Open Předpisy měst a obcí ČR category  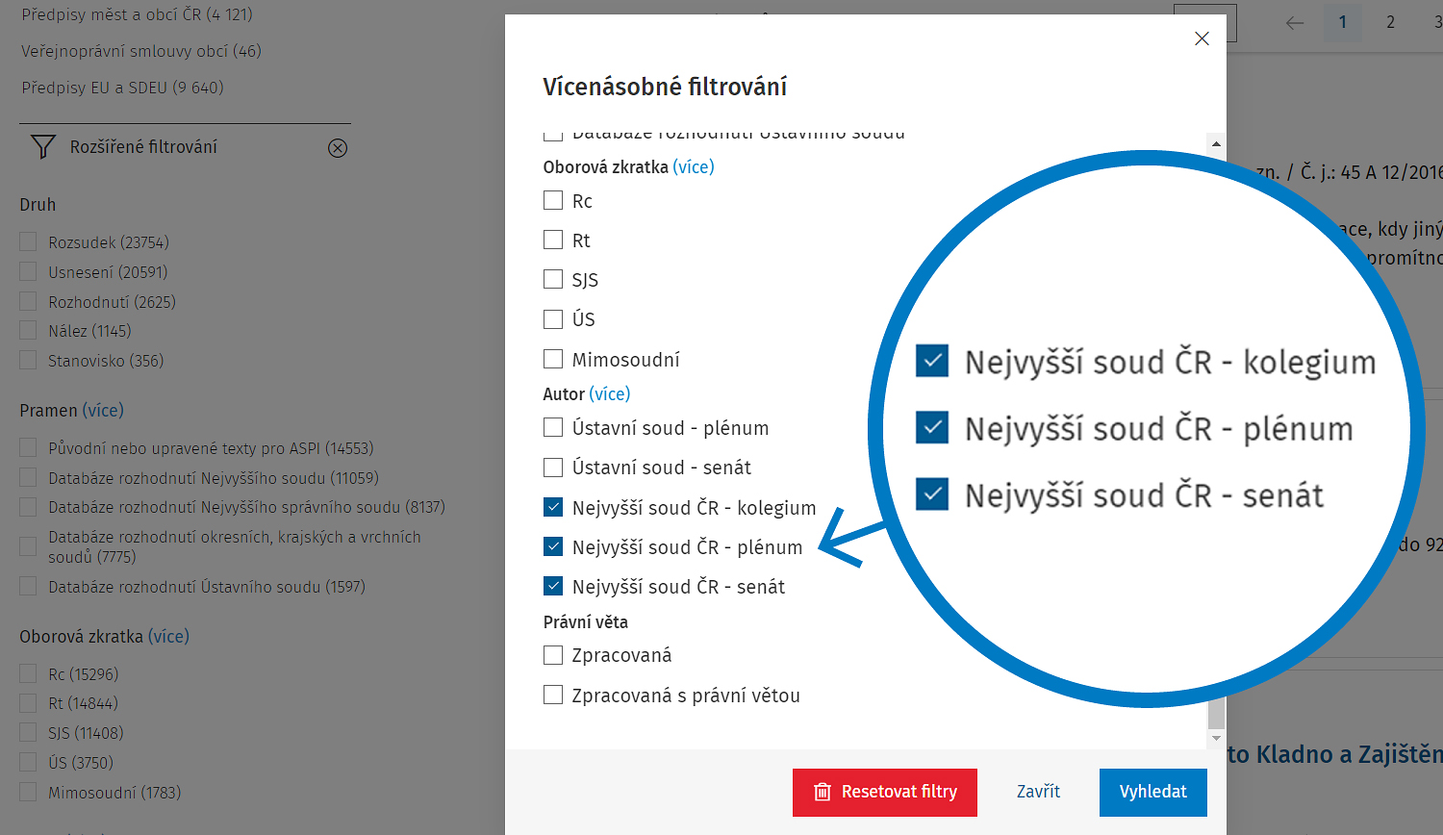coord(137,14)
